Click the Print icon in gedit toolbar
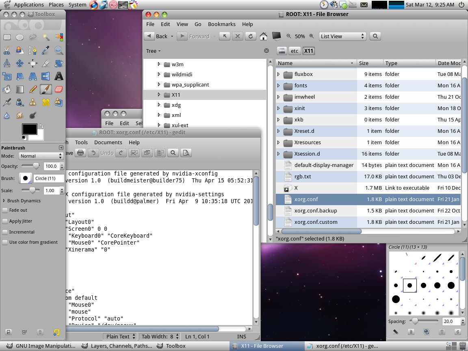 (x=80, y=153)
